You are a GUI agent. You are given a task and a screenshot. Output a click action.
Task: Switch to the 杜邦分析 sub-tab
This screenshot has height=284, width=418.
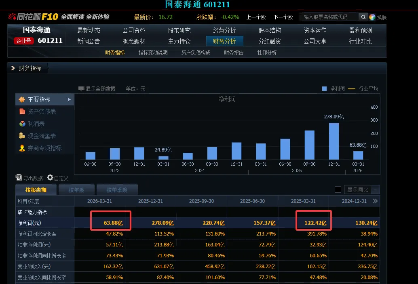tap(267, 53)
